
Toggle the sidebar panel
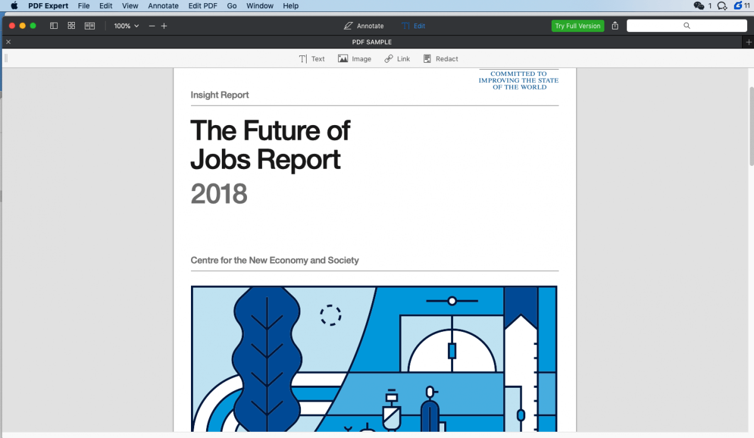pos(53,26)
